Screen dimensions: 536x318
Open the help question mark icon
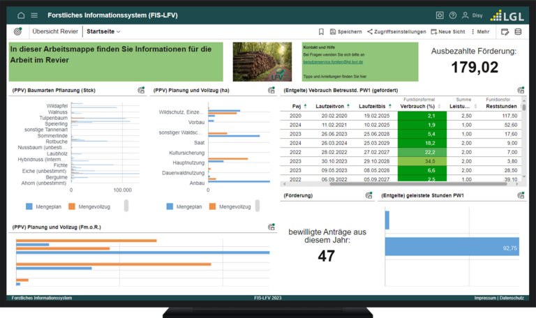click(x=453, y=15)
